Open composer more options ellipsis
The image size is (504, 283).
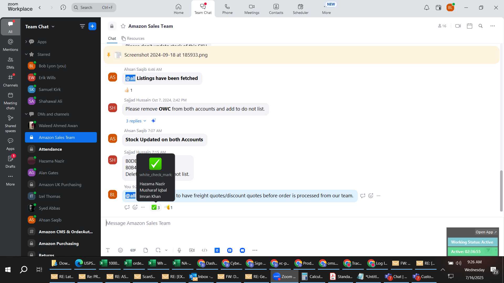[x=255, y=250]
